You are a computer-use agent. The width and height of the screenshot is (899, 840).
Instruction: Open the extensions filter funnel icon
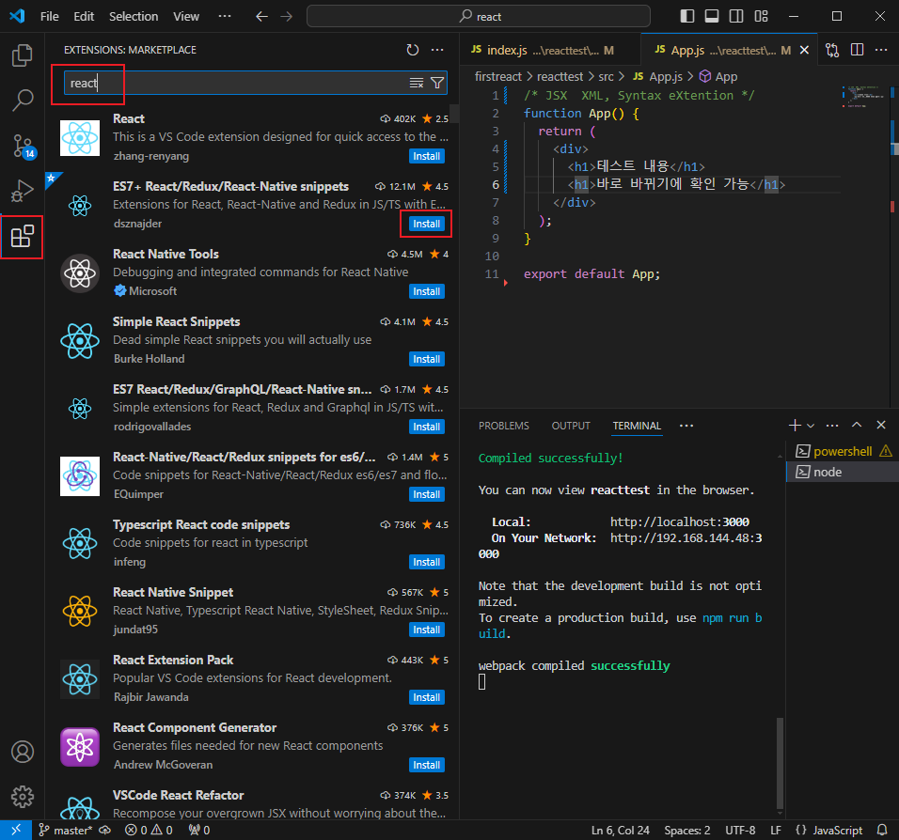(x=437, y=83)
